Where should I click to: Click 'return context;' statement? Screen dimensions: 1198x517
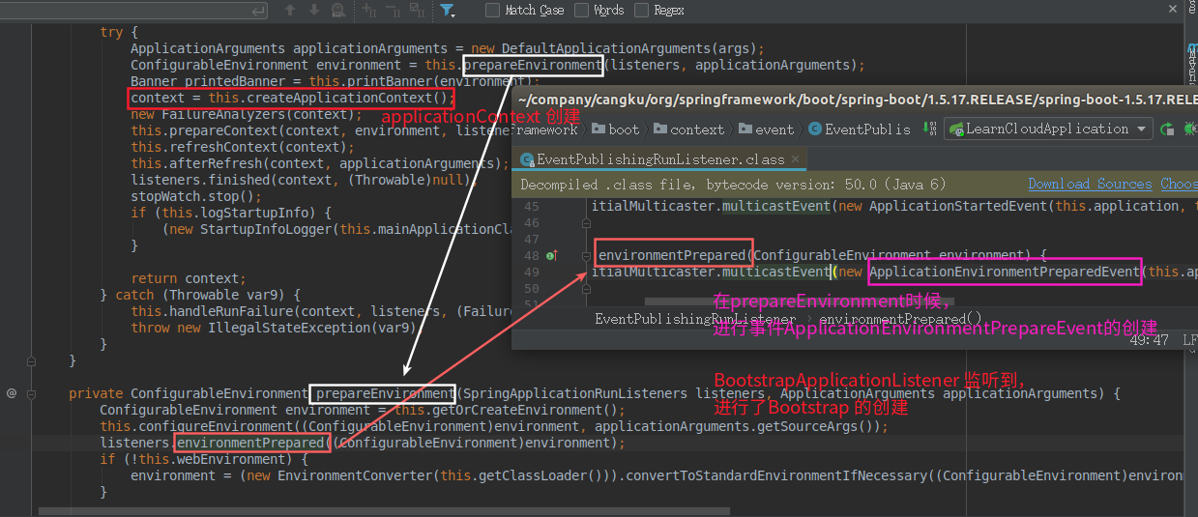coord(189,278)
